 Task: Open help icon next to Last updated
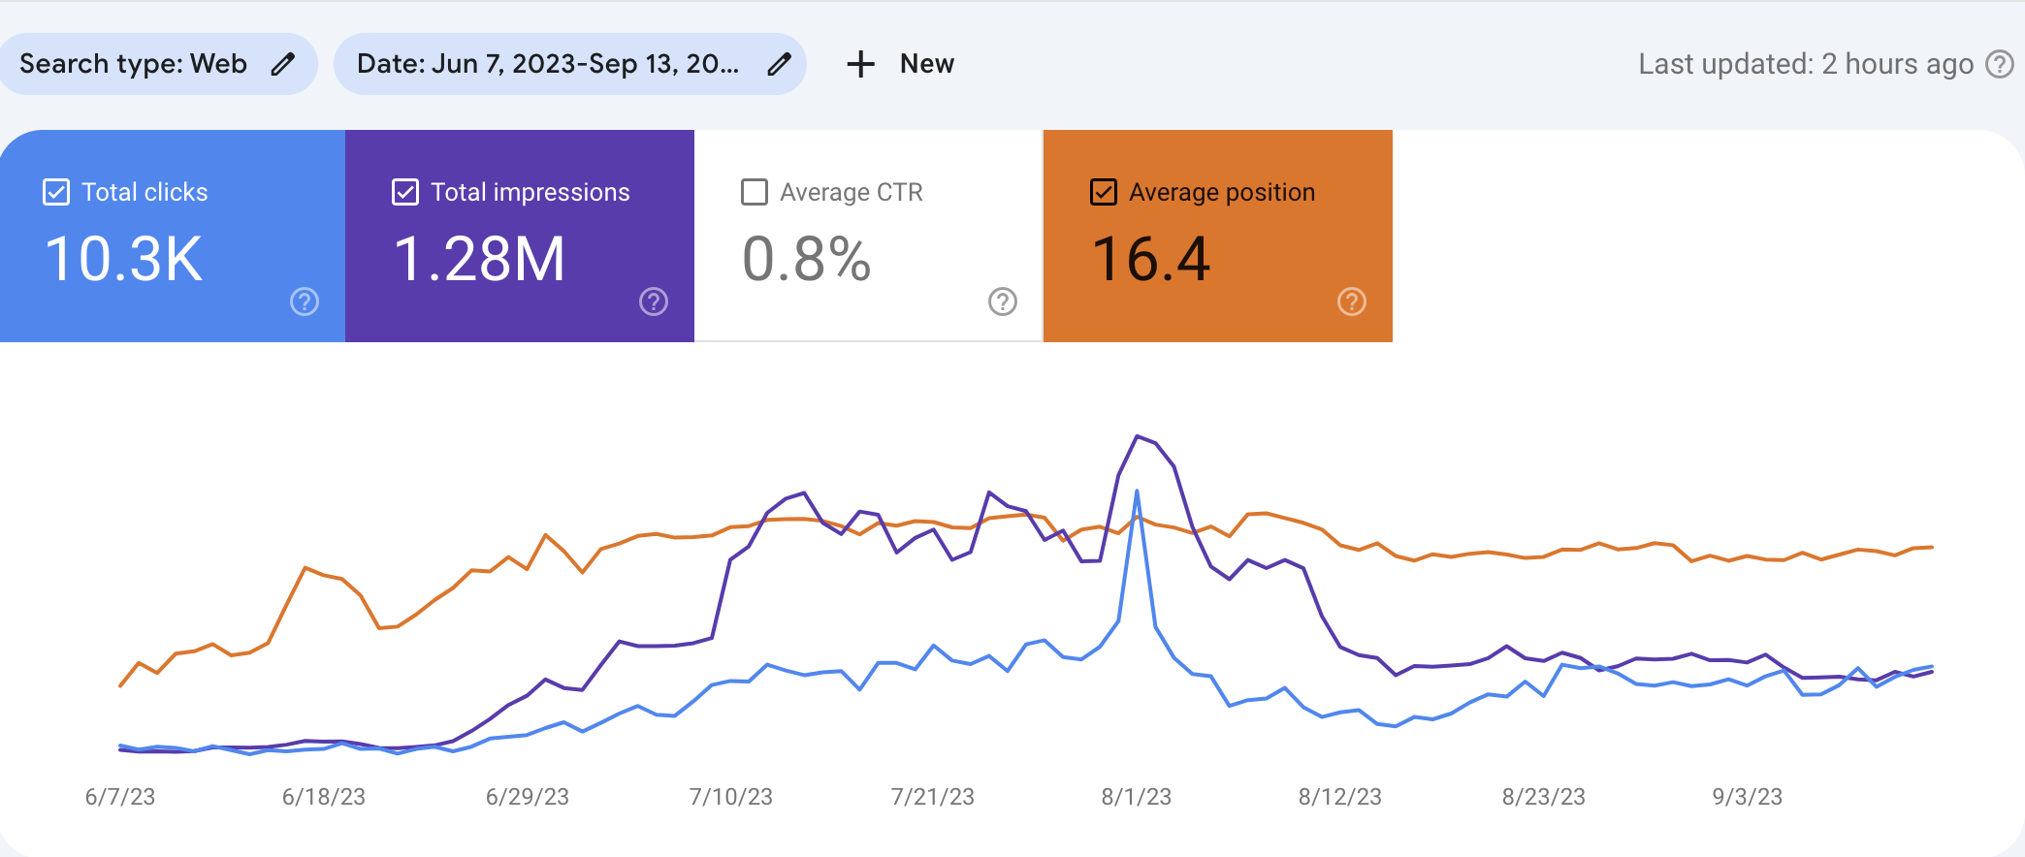point(2000,65)
